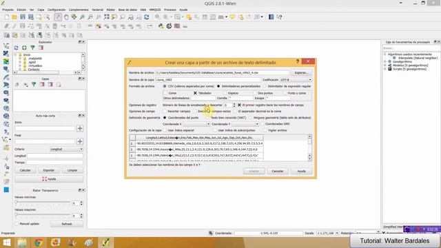Click the Toggle Editing pencil icon
The height and width of the screenshot is (248, 441).
pyautogui.click(x=14, y=26)
